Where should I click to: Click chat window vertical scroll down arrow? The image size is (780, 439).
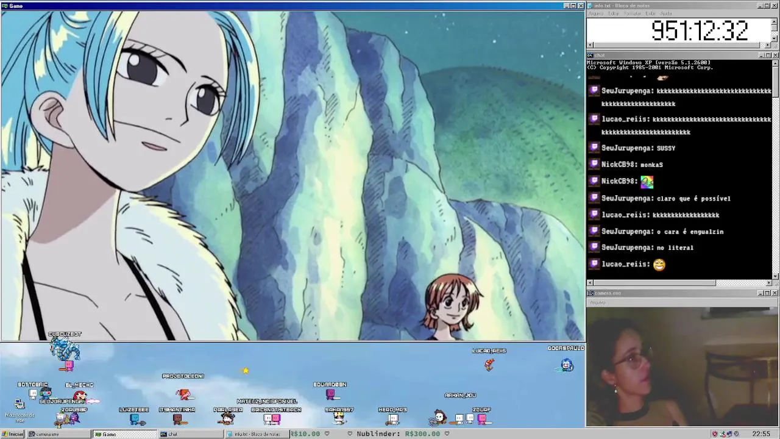tap(775, 276)
